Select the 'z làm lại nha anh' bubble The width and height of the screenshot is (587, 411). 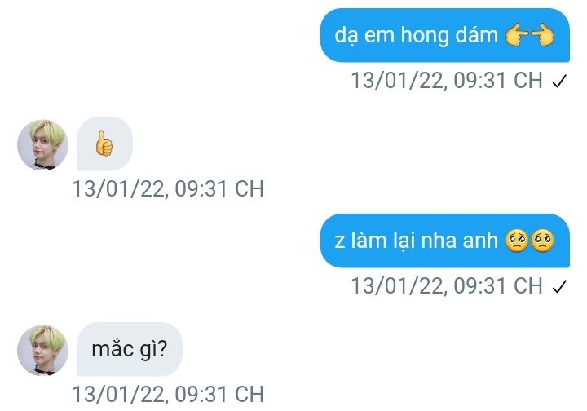pos(445,241)
